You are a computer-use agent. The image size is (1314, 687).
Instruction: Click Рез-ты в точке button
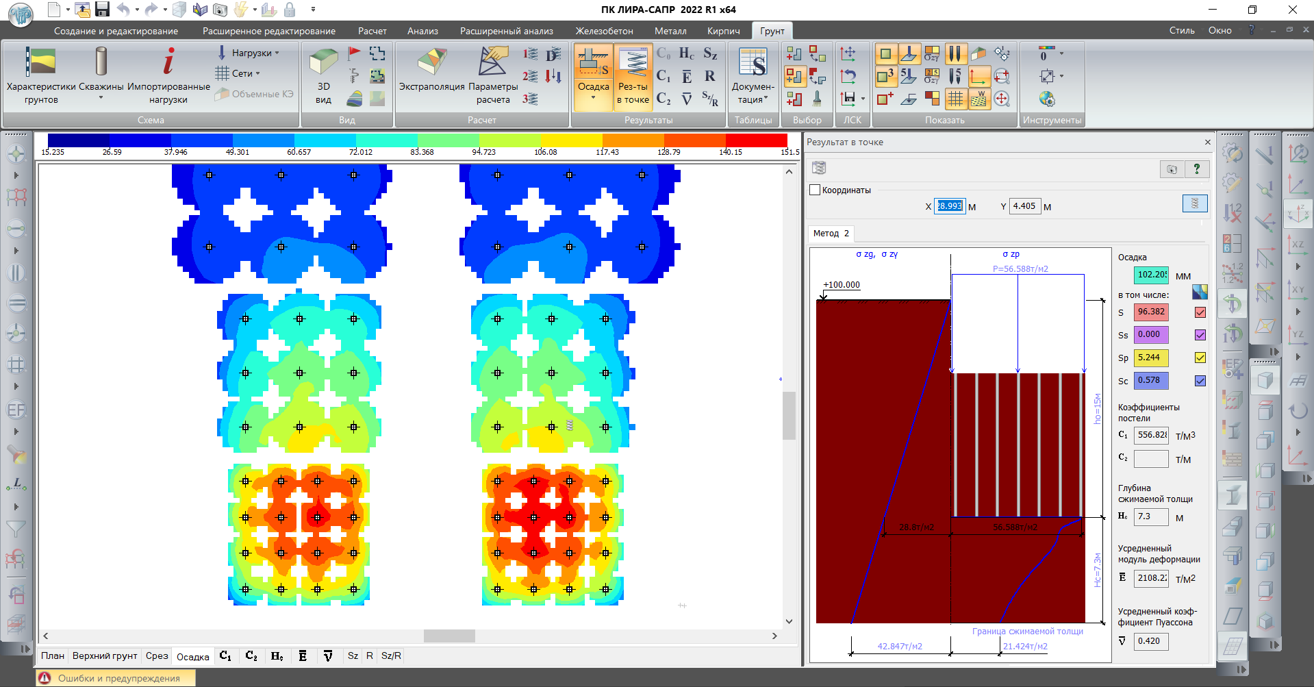pos(633,75)
